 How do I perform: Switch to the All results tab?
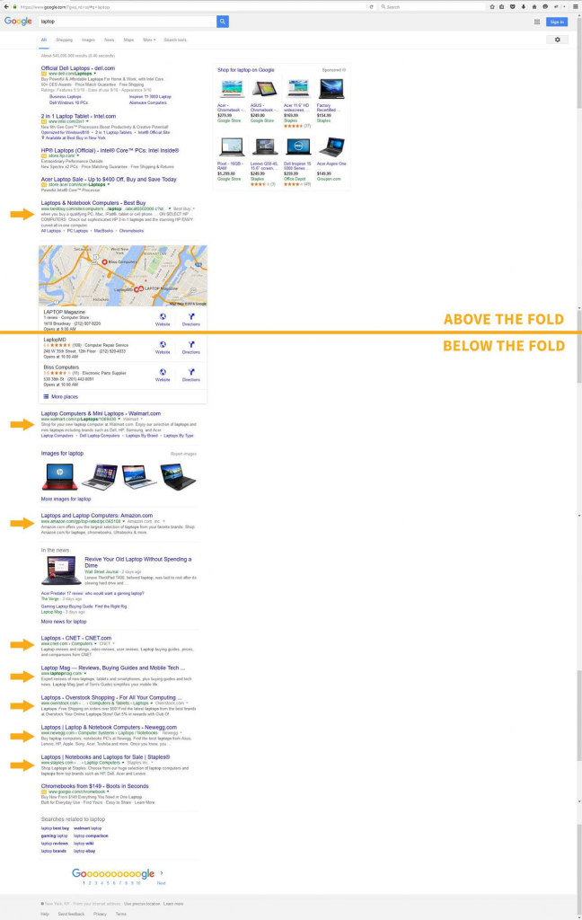tap(43, 40)
